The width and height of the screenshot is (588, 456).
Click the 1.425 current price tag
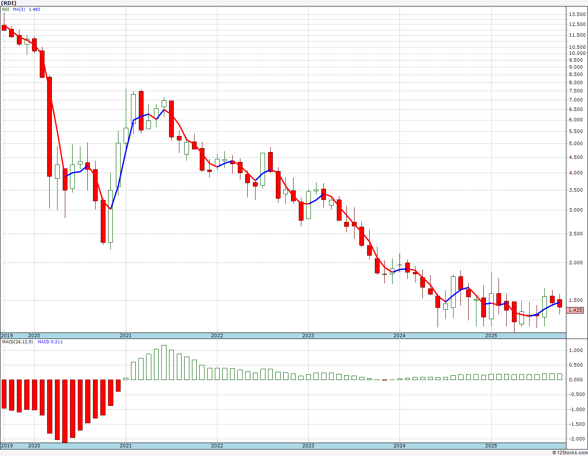pos(575,310)
